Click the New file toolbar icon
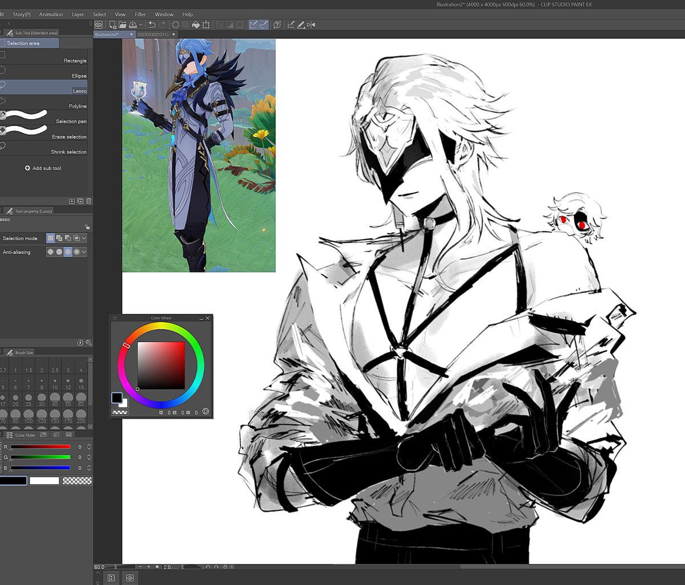 pos(113,25)
